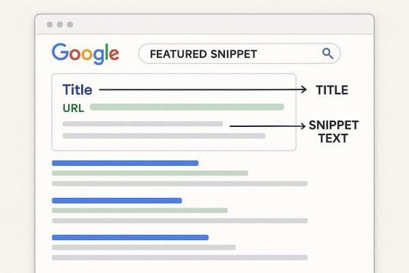Click the first result's green URL bar

pyautogui.click(x=150, y=173)
